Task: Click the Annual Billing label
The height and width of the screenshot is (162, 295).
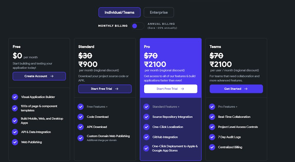Action: 161,24
